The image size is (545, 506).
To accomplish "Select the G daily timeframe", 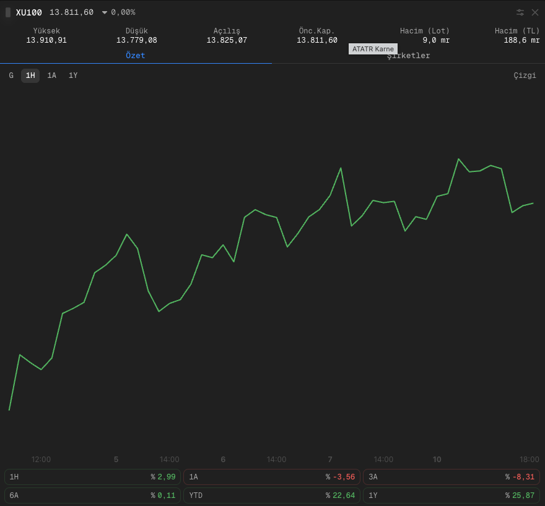I will point(11,75).
